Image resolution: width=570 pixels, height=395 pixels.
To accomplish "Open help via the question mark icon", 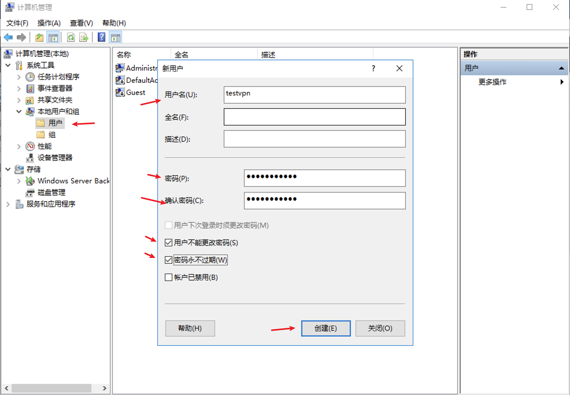I will point(101,38).
